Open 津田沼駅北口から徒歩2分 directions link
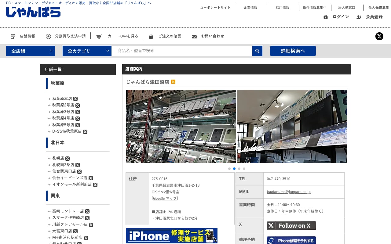 click(177, 218)
